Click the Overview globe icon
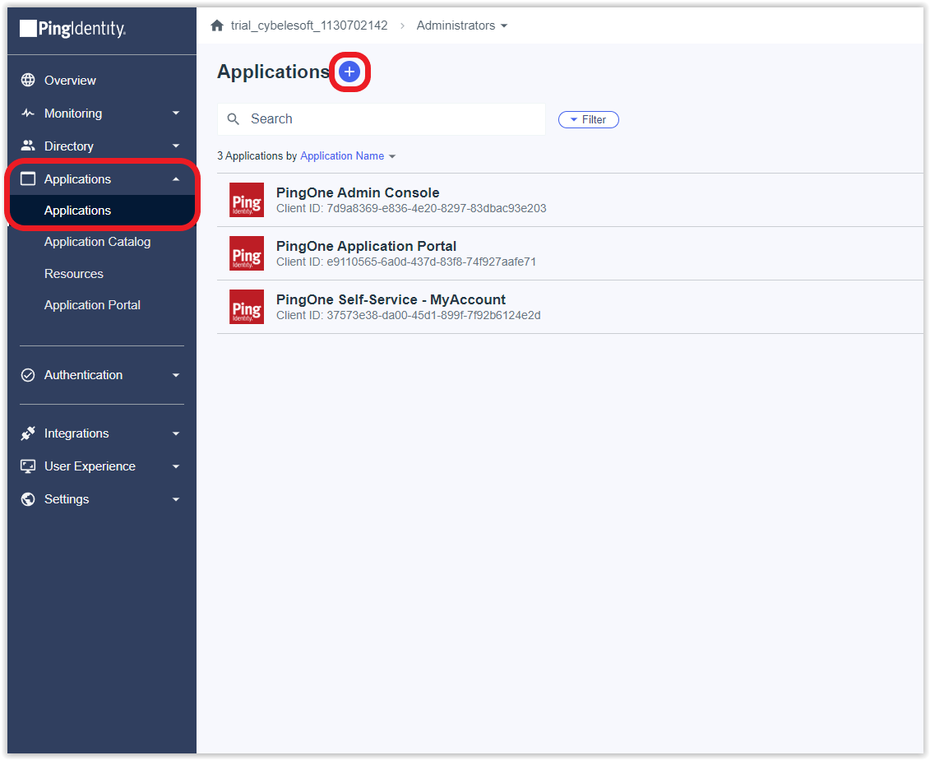The width and height of the screenshot is (930, 760). pyautogui.click(x=28, y=80)
